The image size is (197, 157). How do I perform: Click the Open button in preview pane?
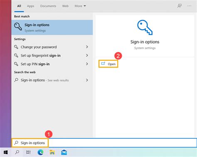108,64
